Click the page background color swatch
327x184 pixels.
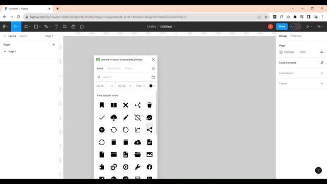(x=281, y=52)
